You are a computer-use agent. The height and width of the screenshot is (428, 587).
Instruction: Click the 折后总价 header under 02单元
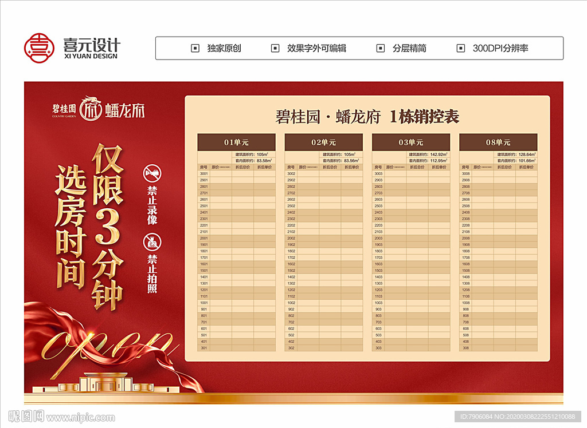pos(330,167)
